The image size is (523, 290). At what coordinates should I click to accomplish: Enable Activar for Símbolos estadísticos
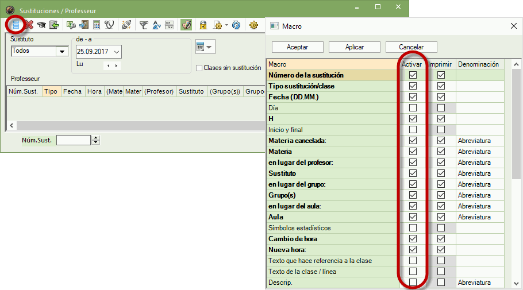[x=413, y=227]
